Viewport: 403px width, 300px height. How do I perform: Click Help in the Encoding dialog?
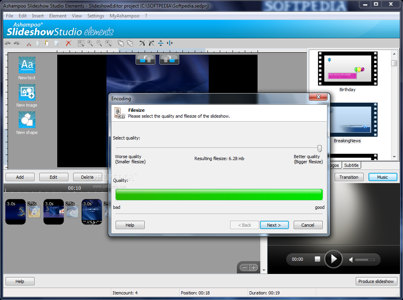point(130,225)
